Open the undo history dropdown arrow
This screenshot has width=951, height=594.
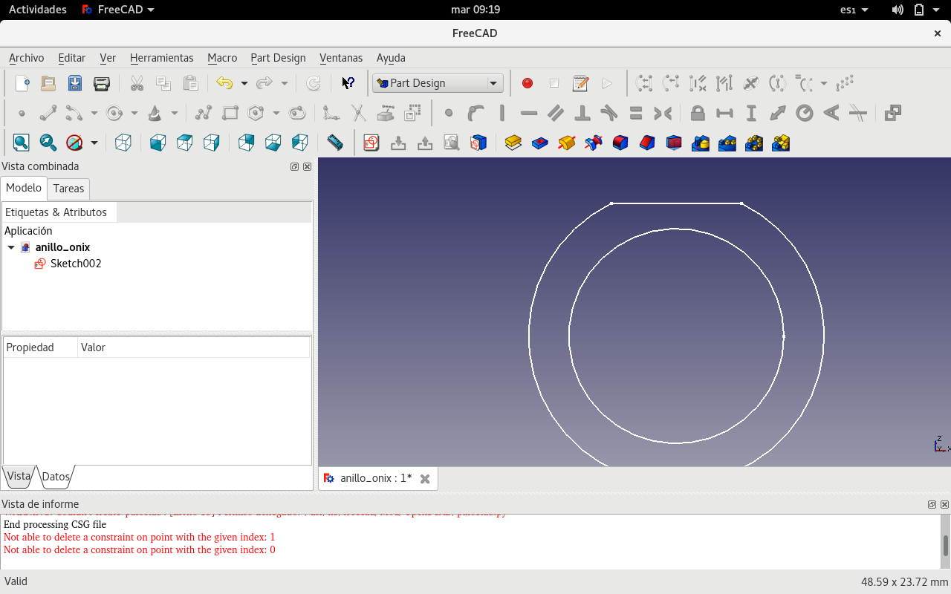244,83
